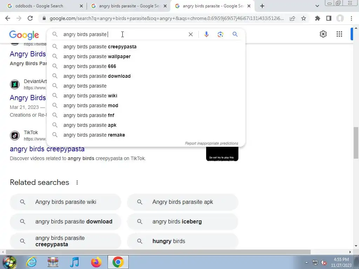This screenshot has height=269, width=359.
Task: Go back with the browser back arrow
Action: (8, 18)
